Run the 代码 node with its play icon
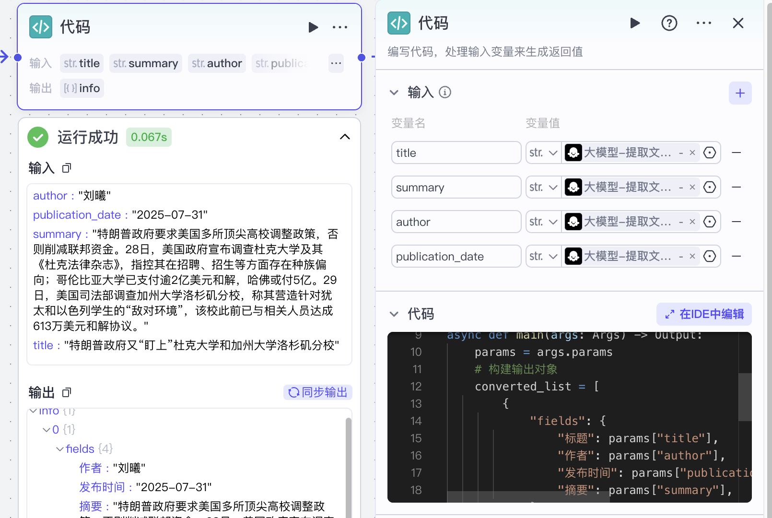The image size is (772, 518). click(314, 27)
